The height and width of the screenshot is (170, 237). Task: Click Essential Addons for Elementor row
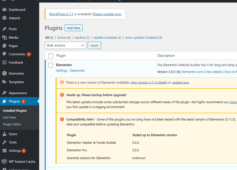click(89, 158)
